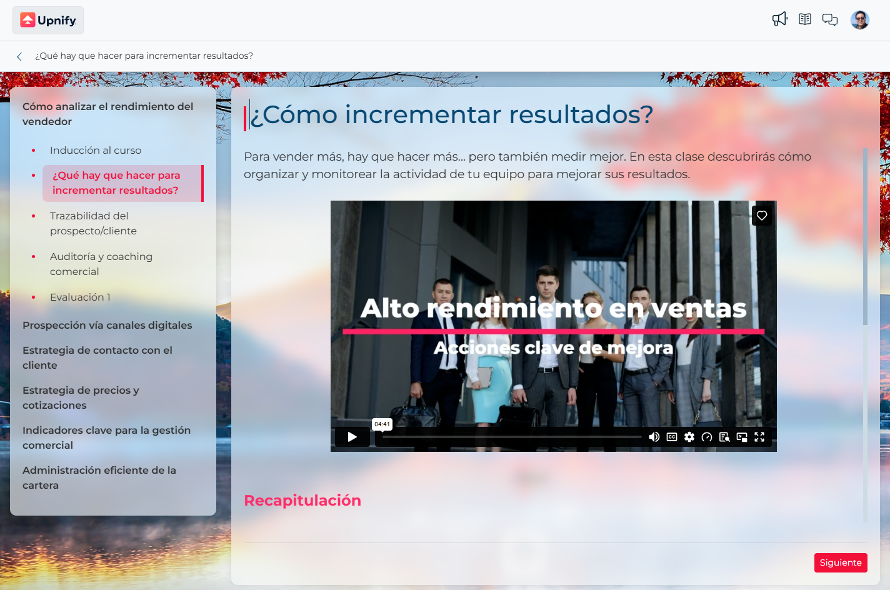Screen dimensions: 890x590
Task: Toggle closed captions (CC)
Action: click(672, 437)
